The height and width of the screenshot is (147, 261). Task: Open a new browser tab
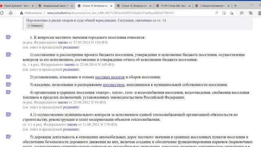pos(235,6)
